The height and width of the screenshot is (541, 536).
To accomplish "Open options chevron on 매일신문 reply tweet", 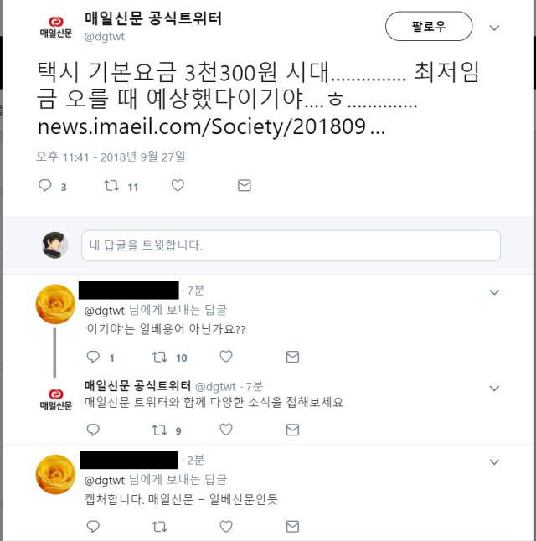I will (x=494, y=388).
